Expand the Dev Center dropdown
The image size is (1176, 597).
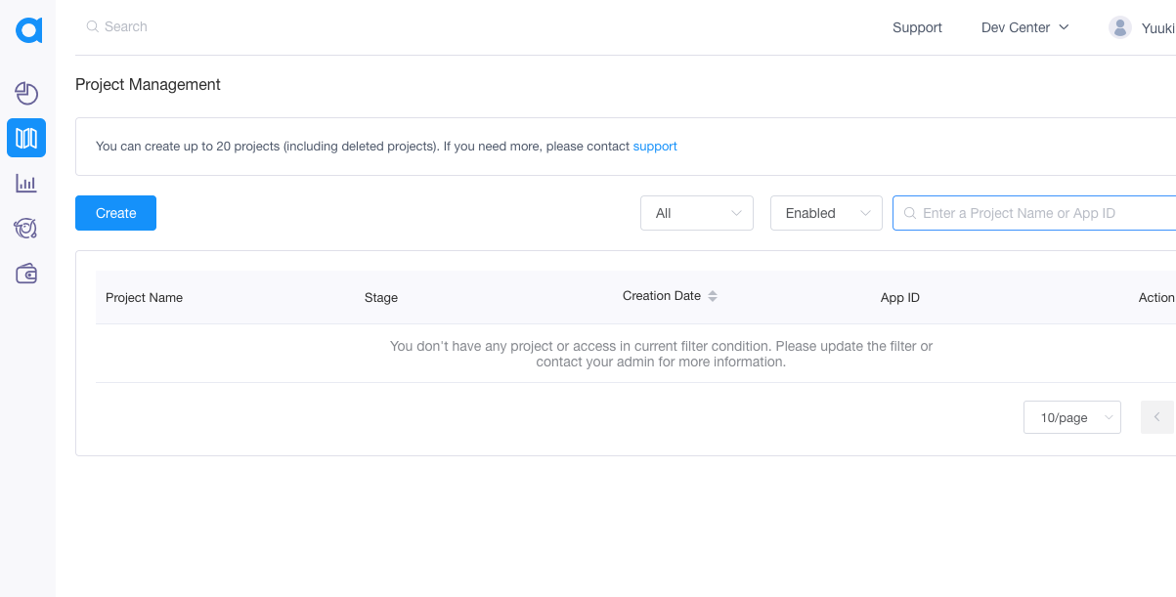point(1024,27)
